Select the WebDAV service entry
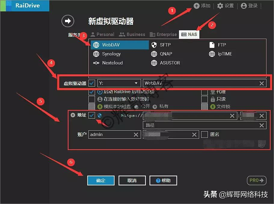Viewport: 274px width, 204px height. coord(120,45)
